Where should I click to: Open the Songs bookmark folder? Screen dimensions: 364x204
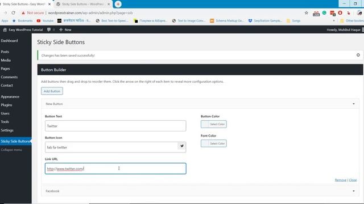[293, 20]
